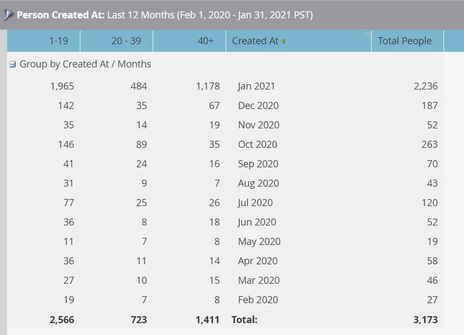Click the Nov 2020 row label
The image size is (464, 335).
[x=258, y=125]
